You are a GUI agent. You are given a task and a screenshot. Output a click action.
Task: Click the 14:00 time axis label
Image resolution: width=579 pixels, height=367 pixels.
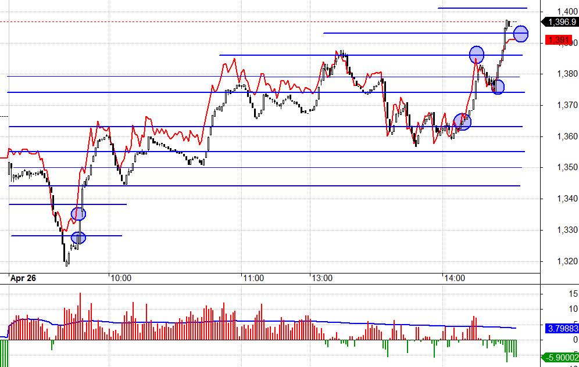[455, 278]
